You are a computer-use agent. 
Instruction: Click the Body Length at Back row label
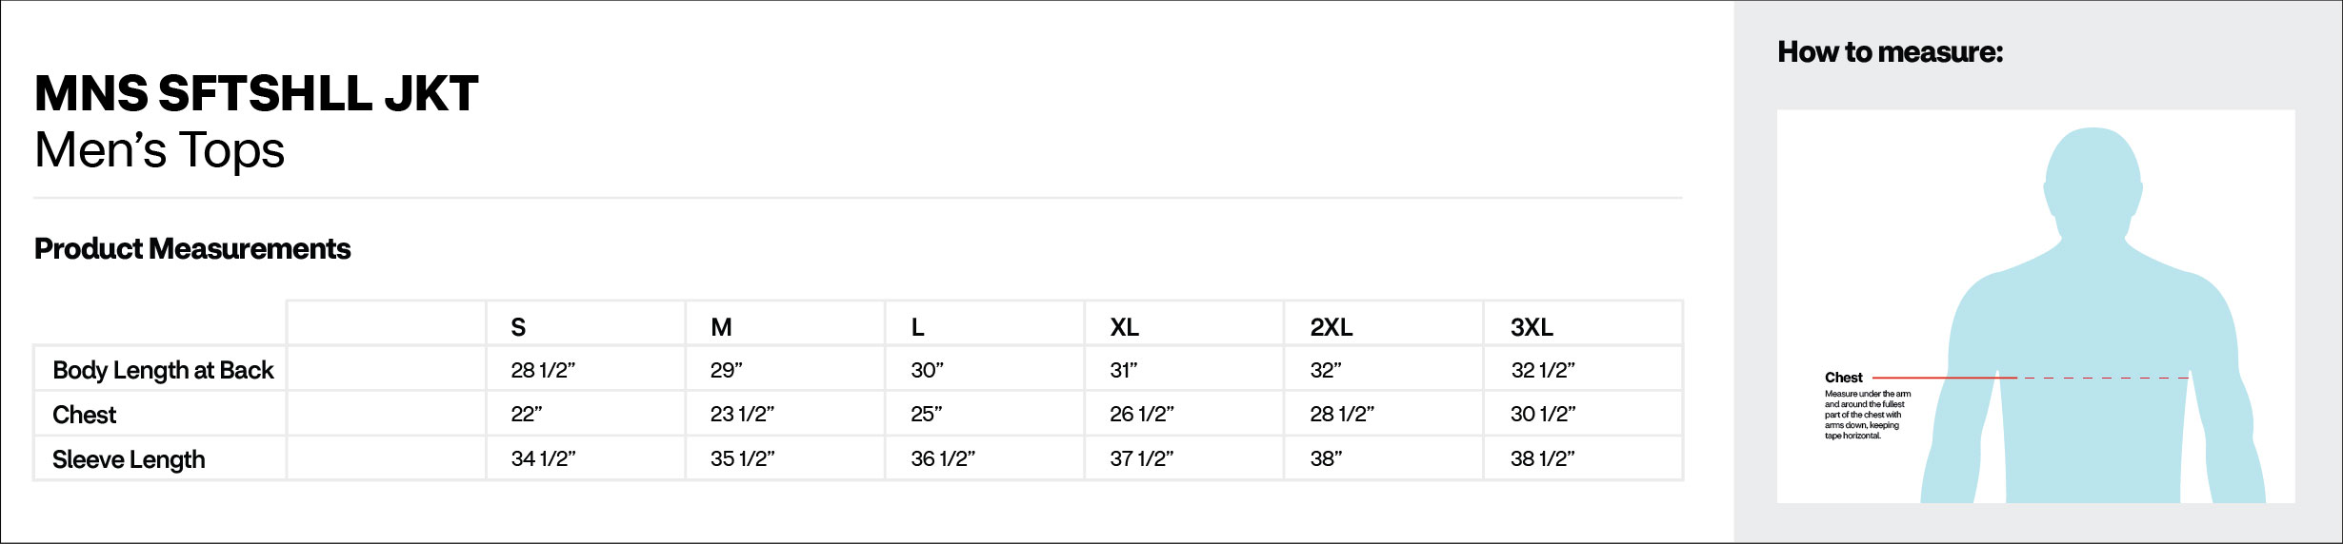[163, 370]
